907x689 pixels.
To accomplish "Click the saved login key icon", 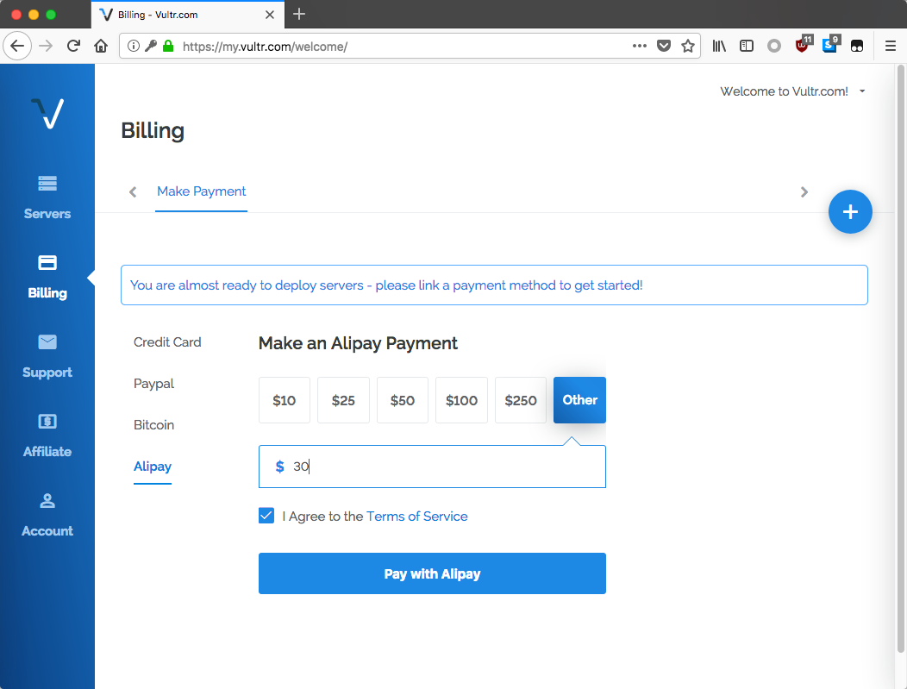I will tap(150, 46).
